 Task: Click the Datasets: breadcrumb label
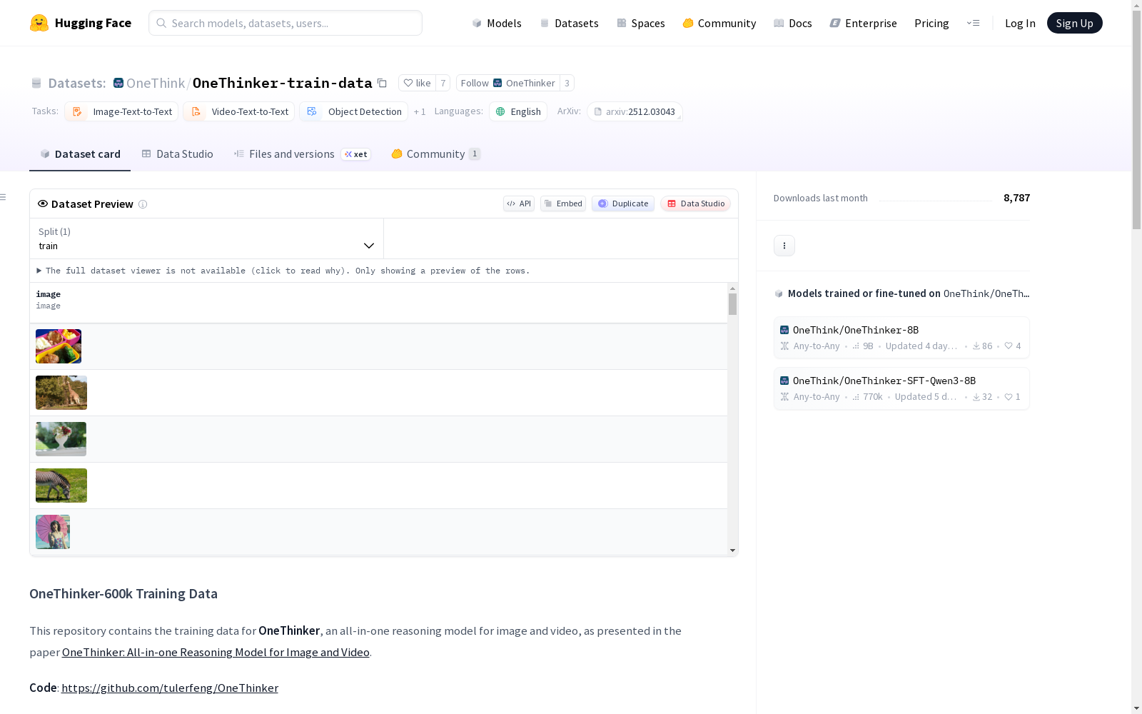point(77,83)
